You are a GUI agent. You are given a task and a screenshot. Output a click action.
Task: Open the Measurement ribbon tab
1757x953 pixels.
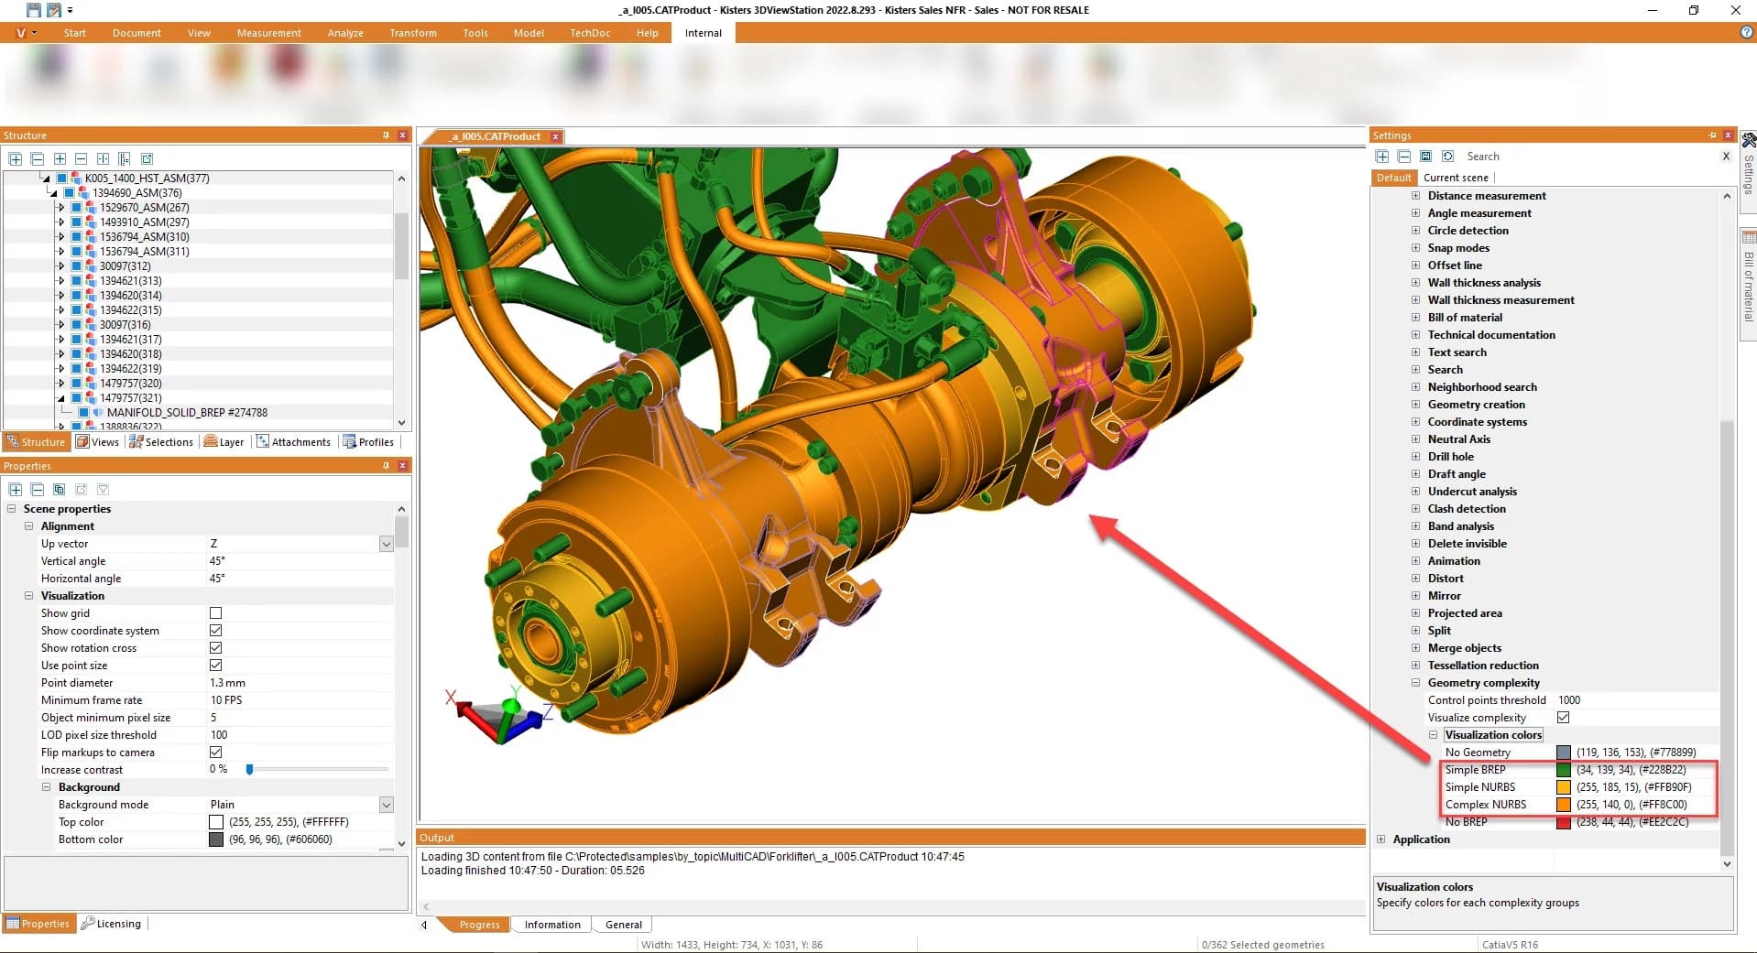[x=268, y=33]
